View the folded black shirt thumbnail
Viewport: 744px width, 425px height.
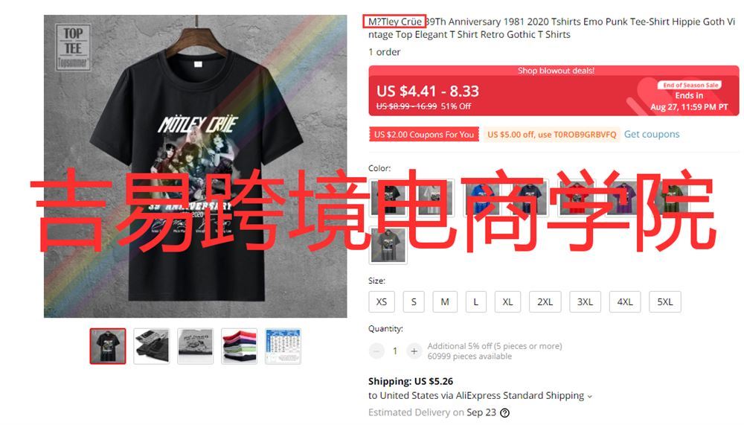click(151, 346)
